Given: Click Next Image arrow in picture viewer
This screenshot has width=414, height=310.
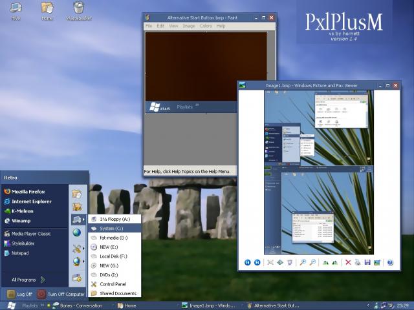Looking at the screenshot, I should [x=257, y=262].
